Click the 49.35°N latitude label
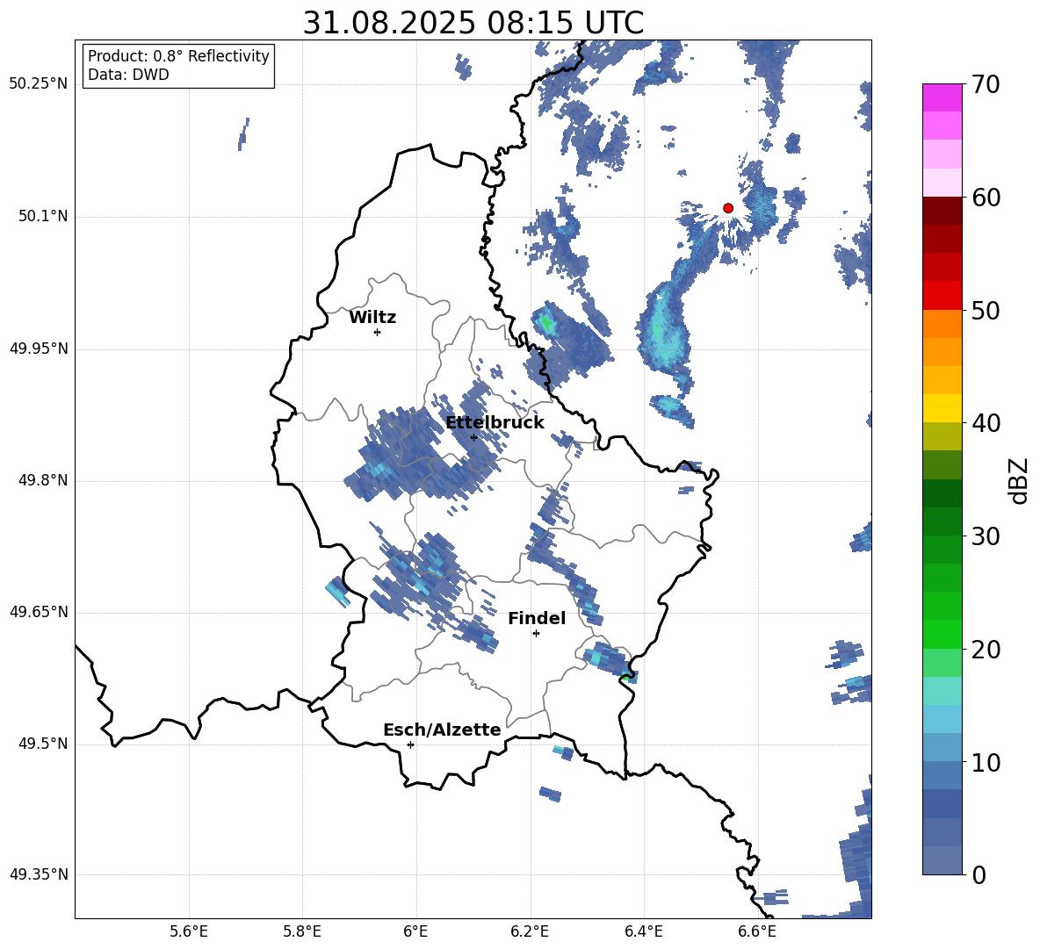 click(x=39, y=874)
